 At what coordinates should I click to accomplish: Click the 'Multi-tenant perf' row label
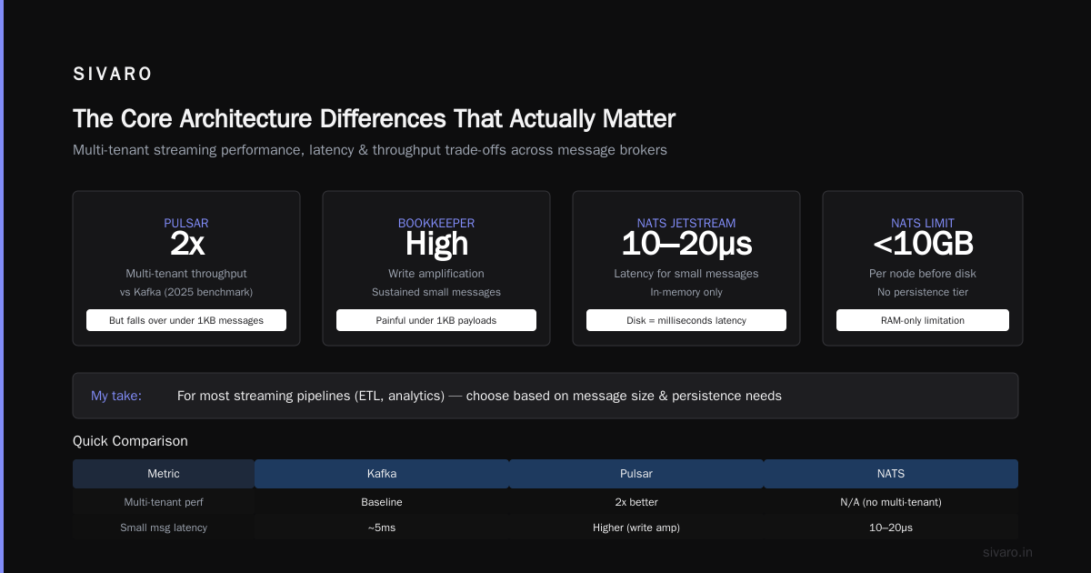point(164,502)
